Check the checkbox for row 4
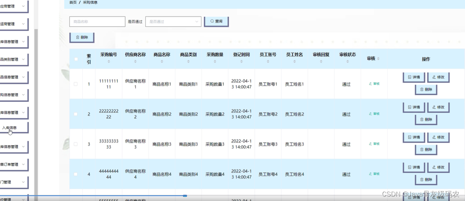Viewport: 465px width, 201px height. [76, 174]
